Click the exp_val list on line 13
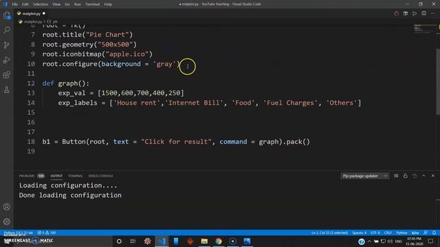Screen dimensions: 440x247 point(140,93)
